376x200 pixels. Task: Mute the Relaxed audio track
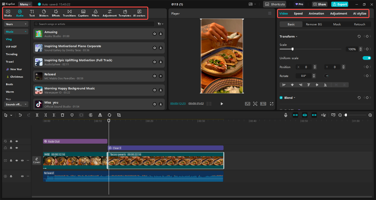[22, 176]
